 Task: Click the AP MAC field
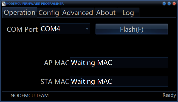coord(119,63)
